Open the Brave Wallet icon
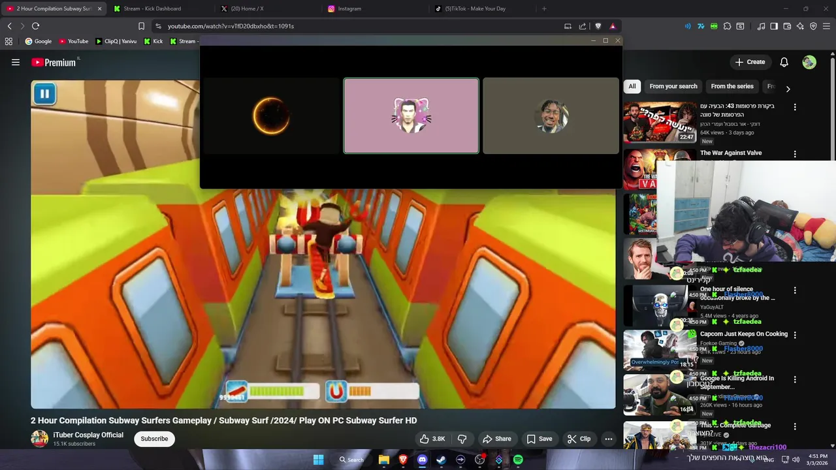 [x=787, y=26]
